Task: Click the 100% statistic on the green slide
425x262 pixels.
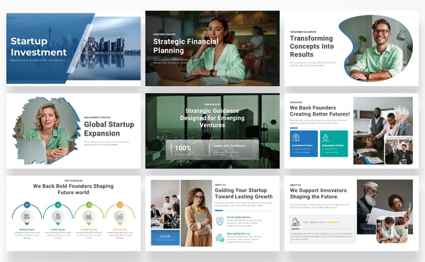Action: point(183,148)
